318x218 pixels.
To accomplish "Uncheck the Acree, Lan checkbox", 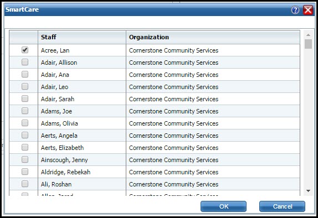I will pos(25,50).
